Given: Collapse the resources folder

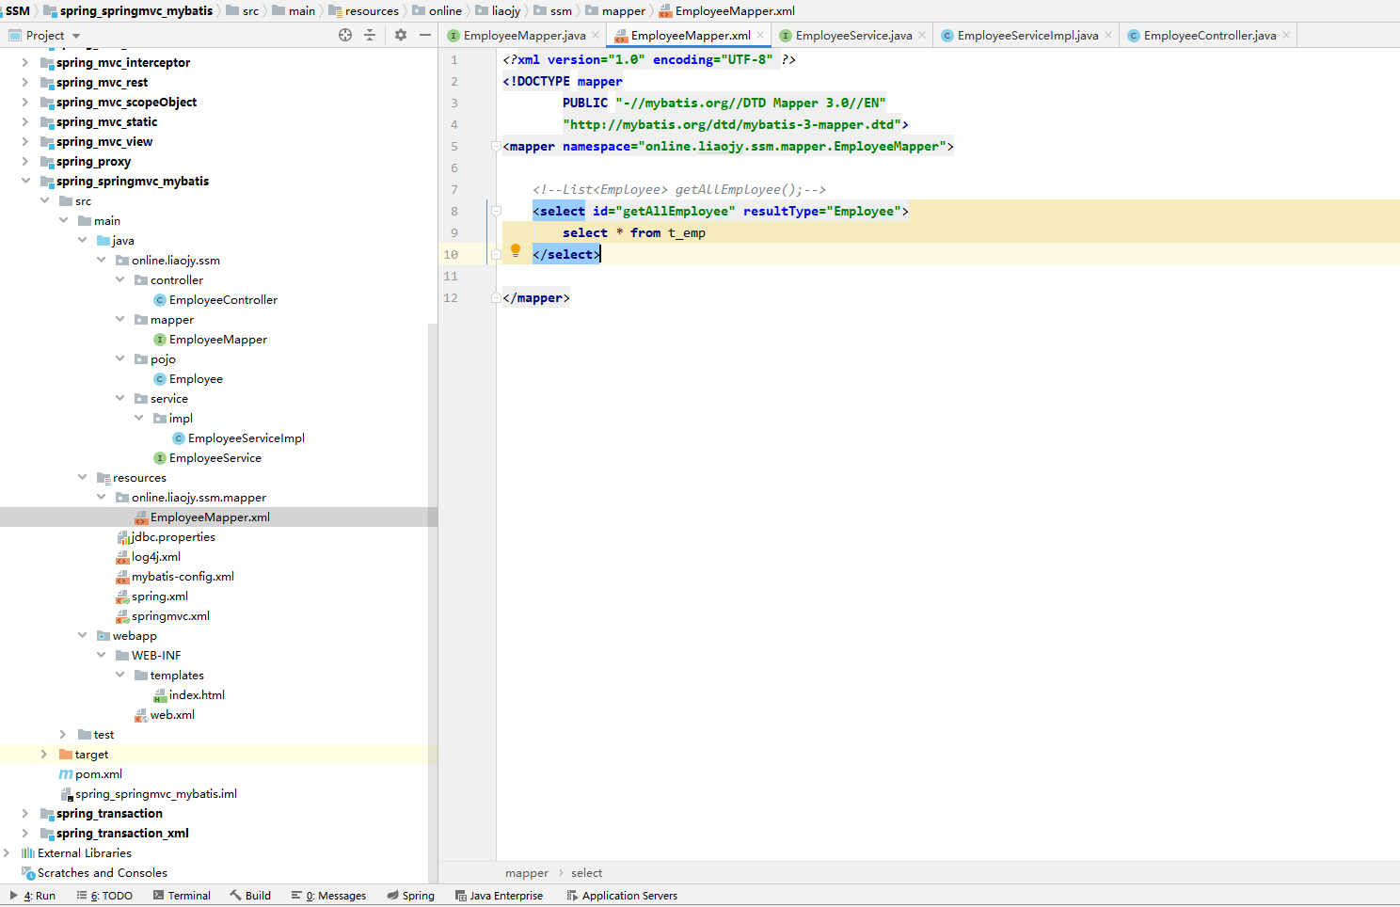Looking at the screenshot, I should tap(82, 477).
